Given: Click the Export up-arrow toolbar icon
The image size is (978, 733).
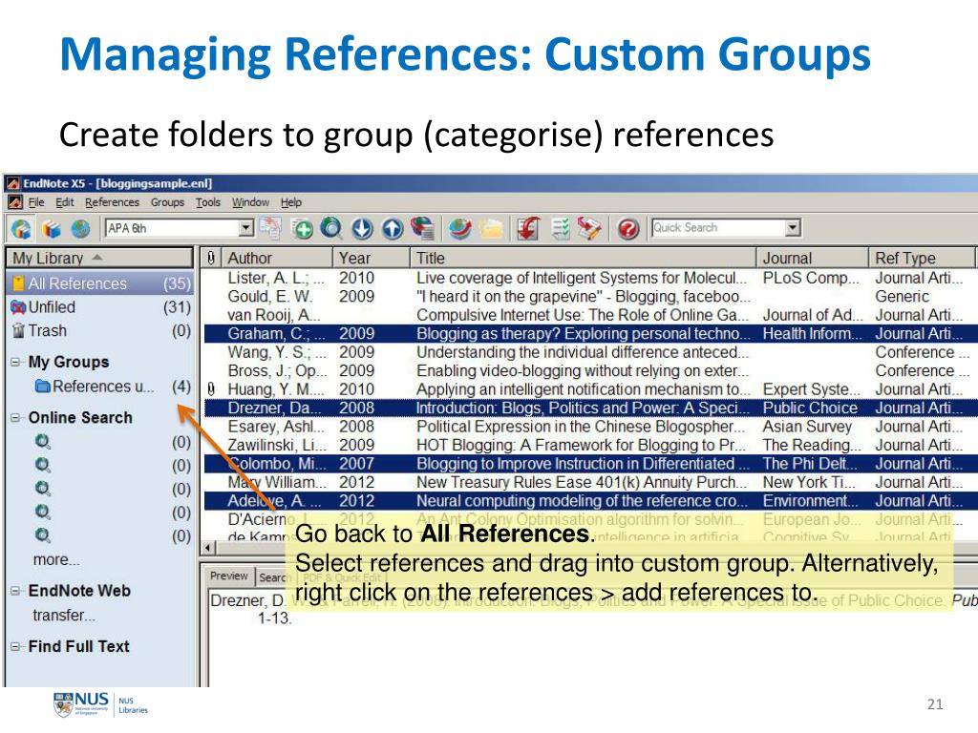Looking at the screenshot, I should pos(392,229).
